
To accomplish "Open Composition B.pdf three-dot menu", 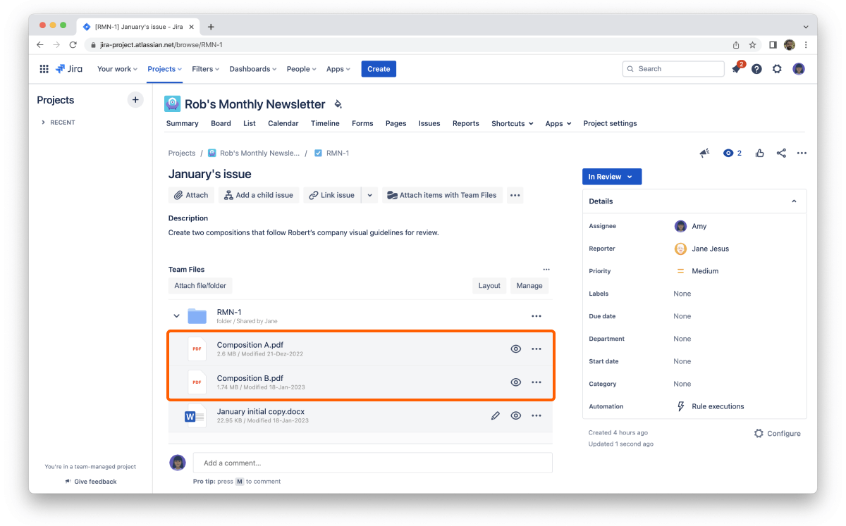I will coord(537,382).
